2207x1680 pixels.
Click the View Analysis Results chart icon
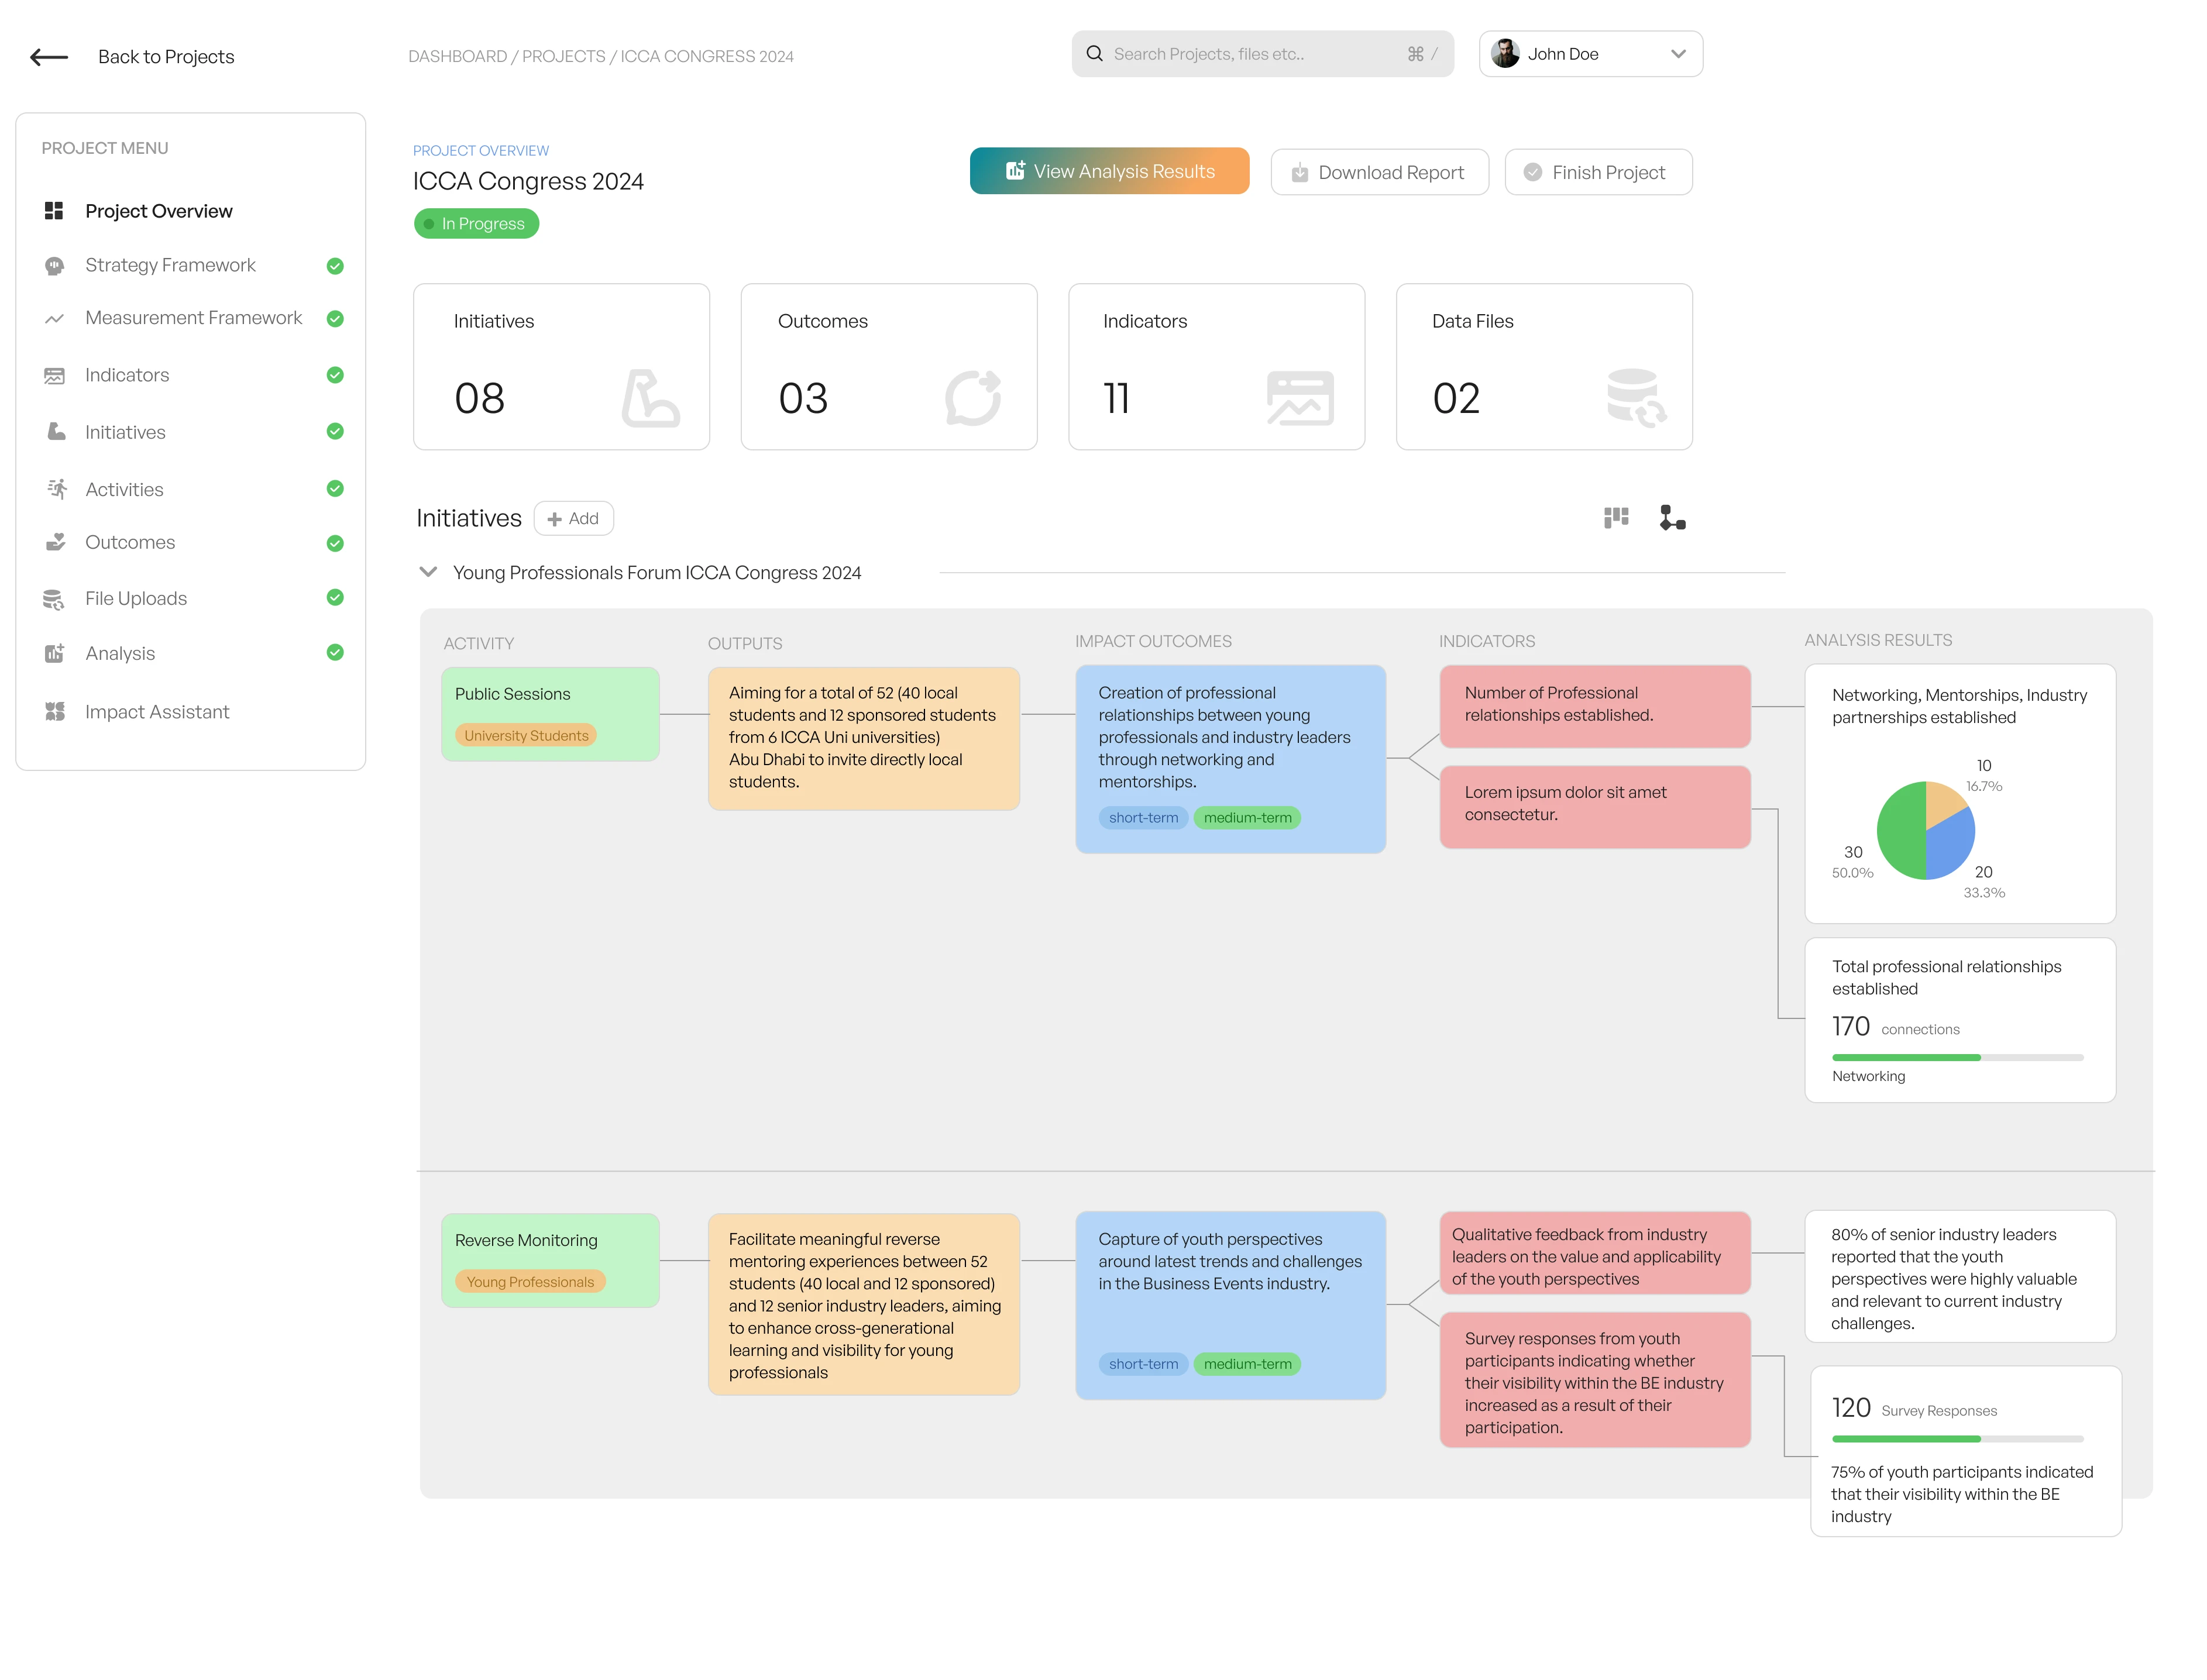(1016, 171)
